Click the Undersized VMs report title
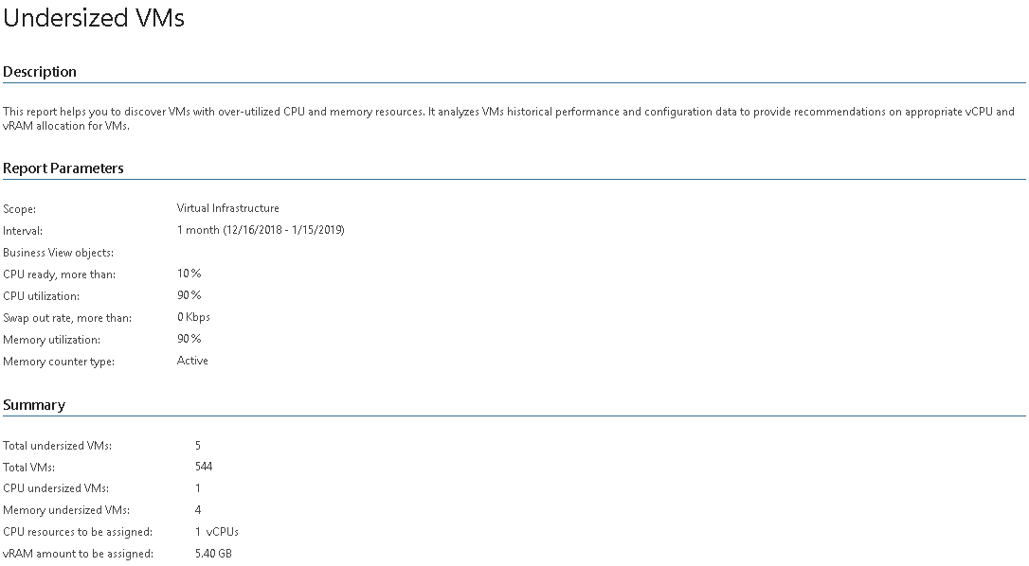1029x566 pixels. (94, 18)
